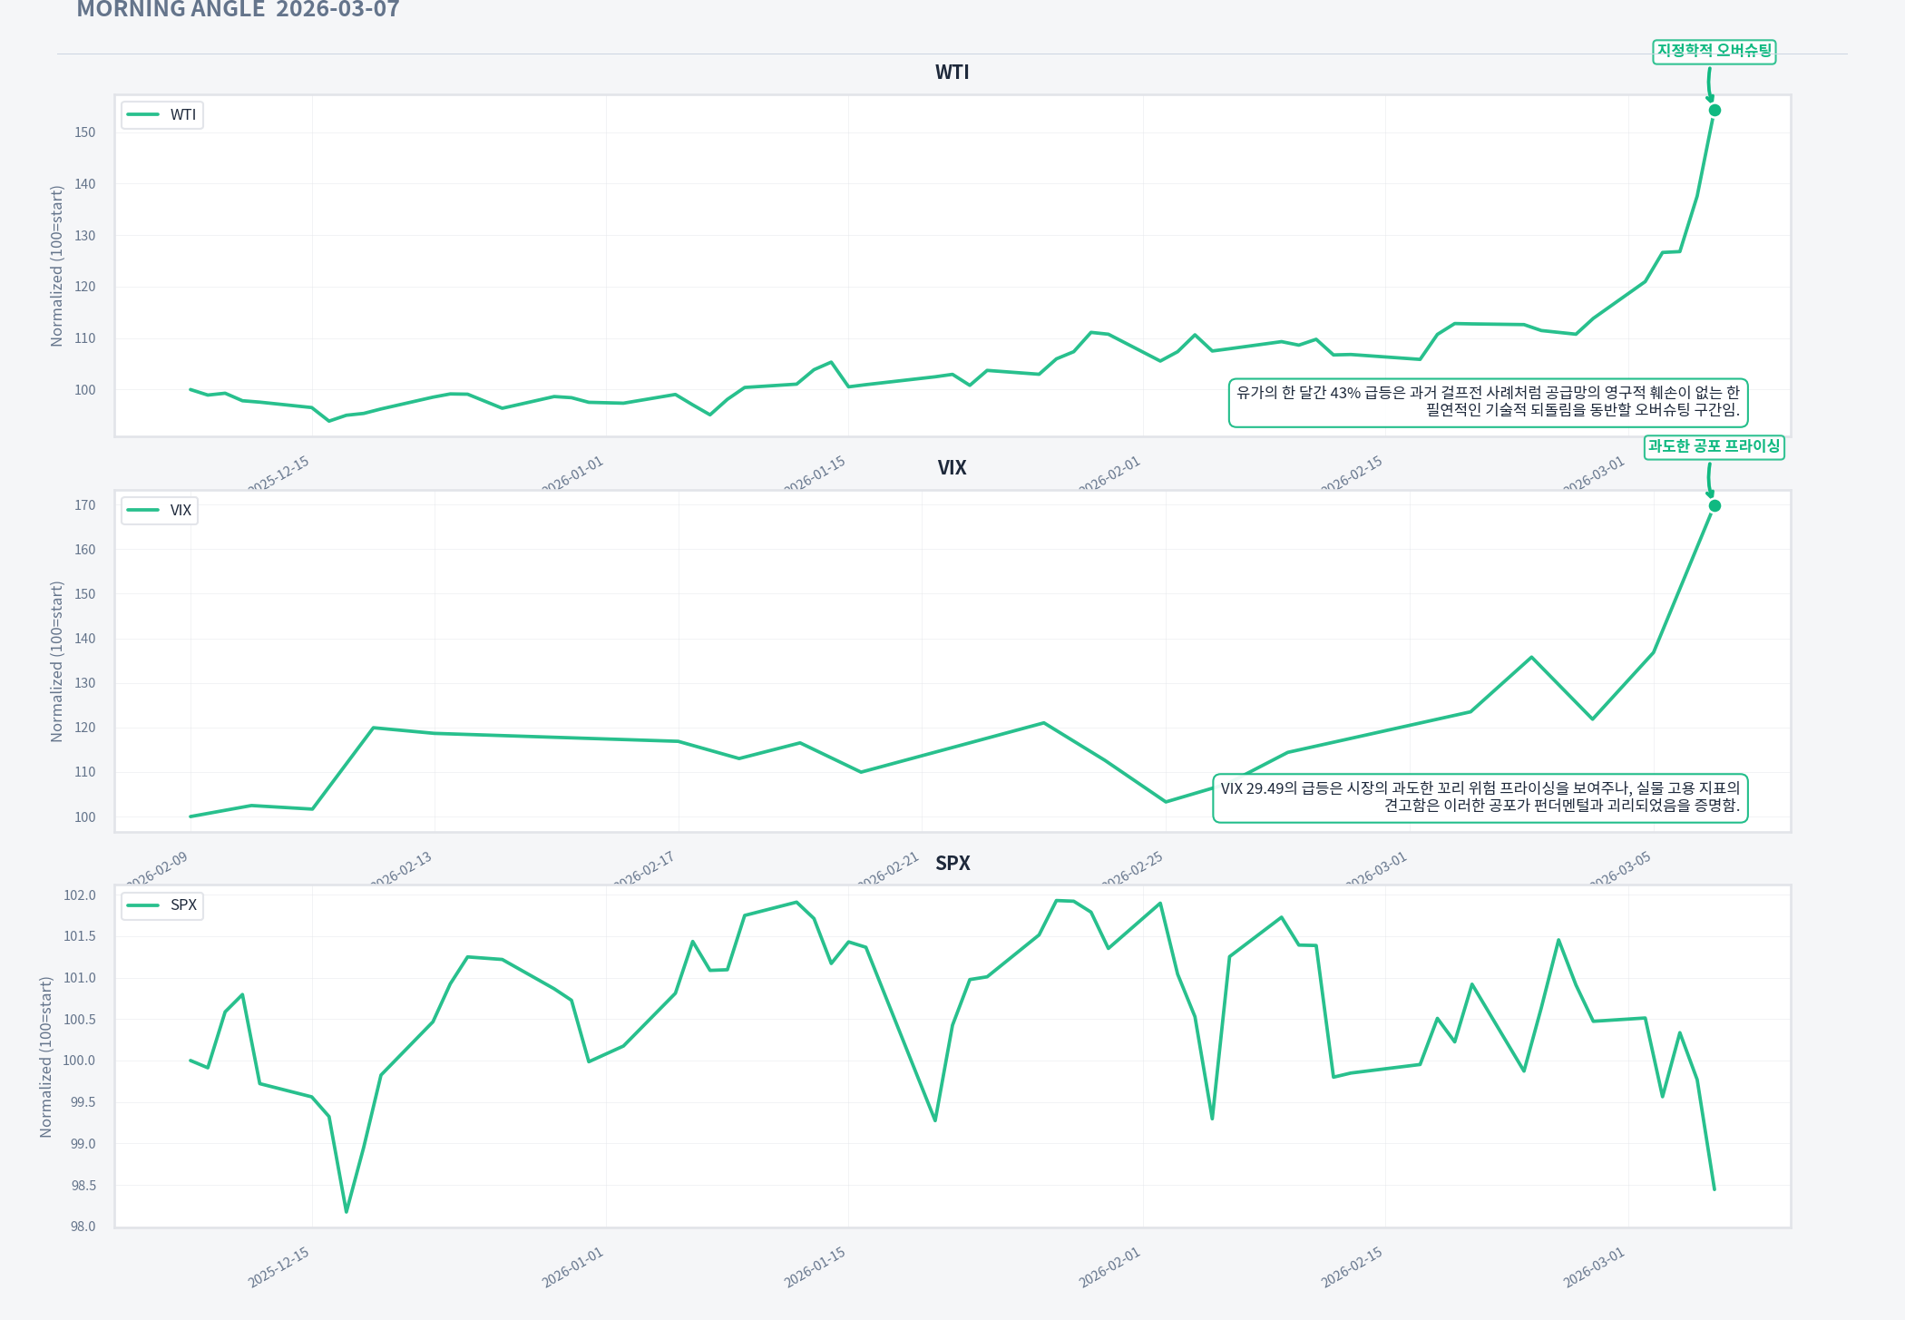Click the VIX peak marker dot
1905x1320 pixels.
(x=1714, y=506)
